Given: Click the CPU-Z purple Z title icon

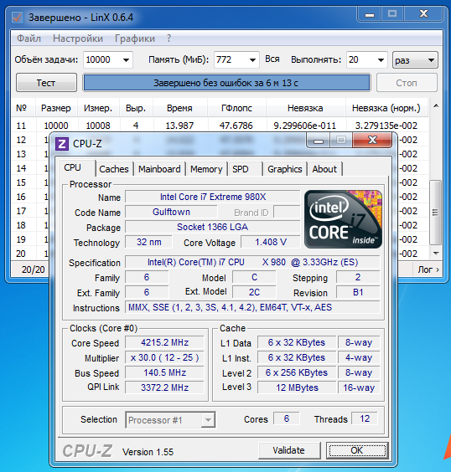Looking at the screenshot, I should pyautogui.click(x=62, y=144).
